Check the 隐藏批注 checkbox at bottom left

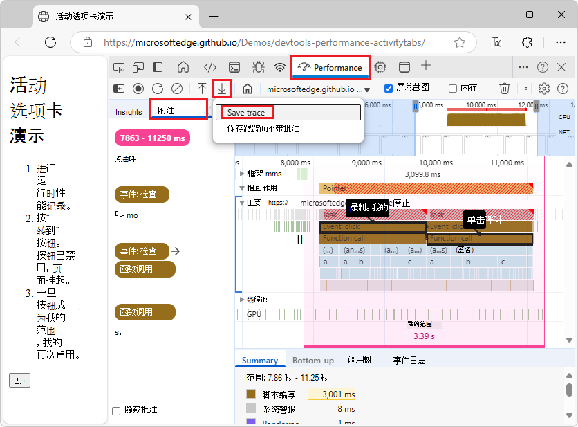(x=115, y=410)
